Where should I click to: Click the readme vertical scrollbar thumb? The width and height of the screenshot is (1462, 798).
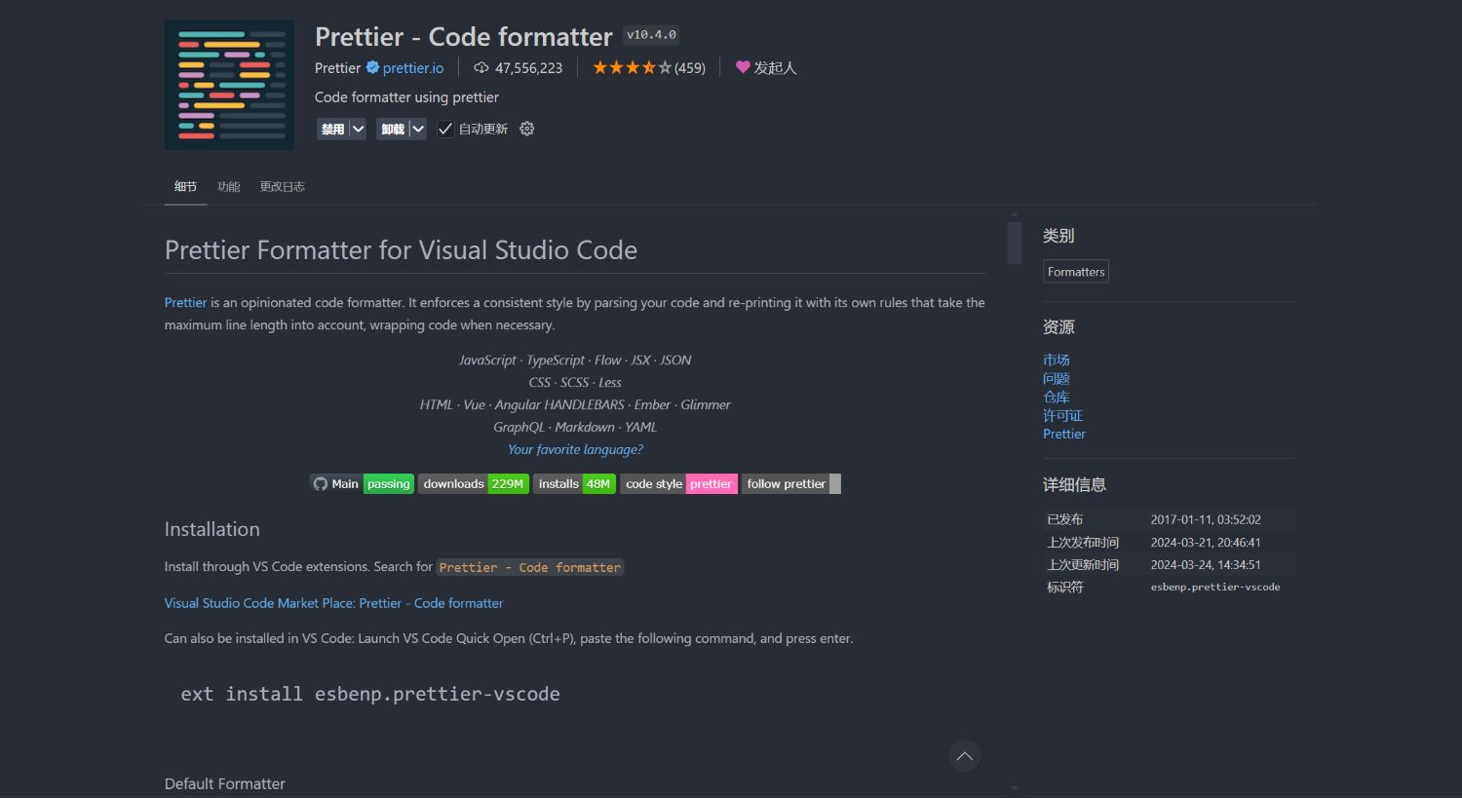(1015, 243)
